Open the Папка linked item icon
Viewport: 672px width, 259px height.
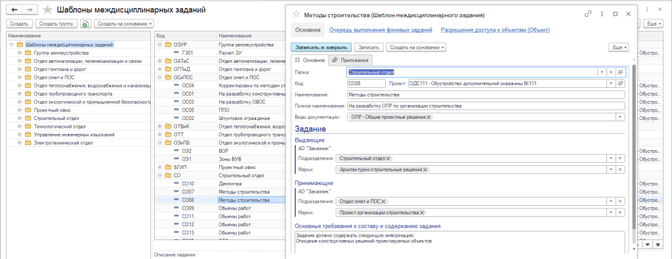(x=619, y=72)
